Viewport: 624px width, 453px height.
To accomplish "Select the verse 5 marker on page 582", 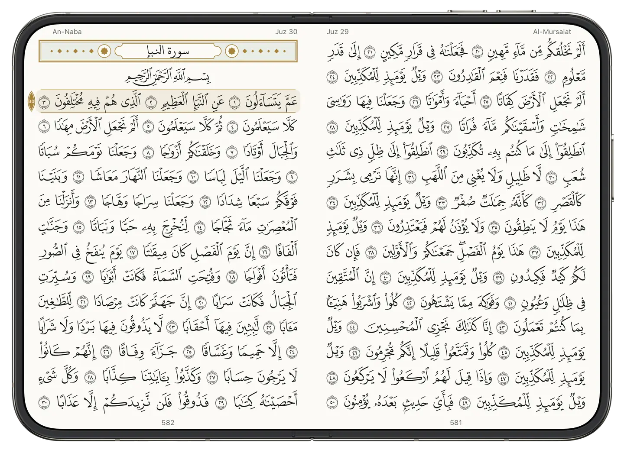I will [149, 127].
